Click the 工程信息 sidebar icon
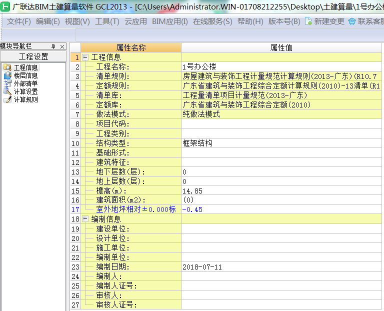The height and width of the screenshot is (311, 384). [x=7, y=67]
